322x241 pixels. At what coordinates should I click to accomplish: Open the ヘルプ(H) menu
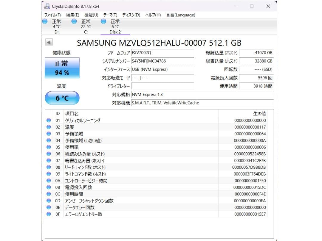click(152, 15)
